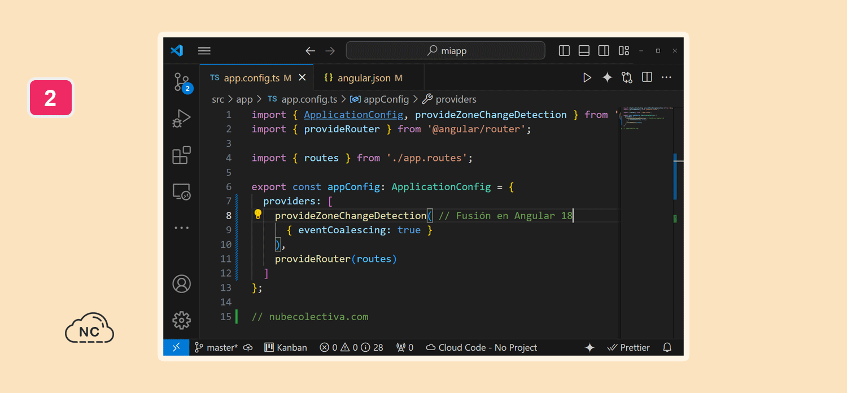Click the Prettier status item
The image size is (847, 393).
click(628, 348)
